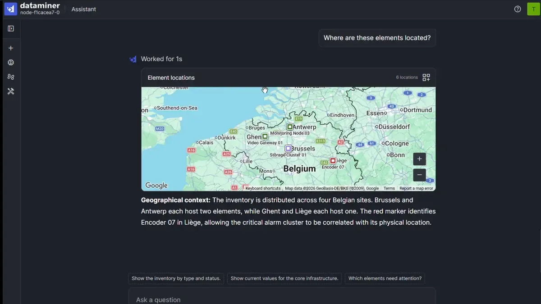541x304 pixels.
Task: Click the Bonn city label on map
Action: pyautogui.click(x=397, y=155)
